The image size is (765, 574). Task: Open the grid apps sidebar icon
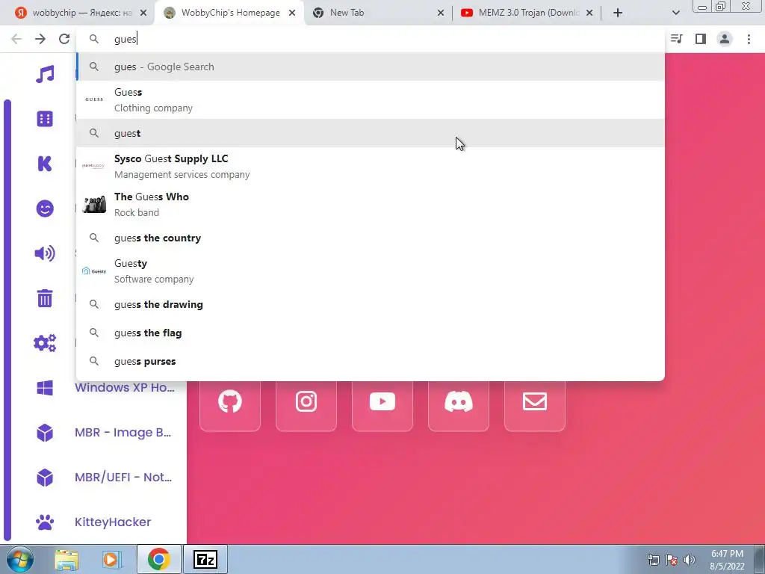point(45,119)
